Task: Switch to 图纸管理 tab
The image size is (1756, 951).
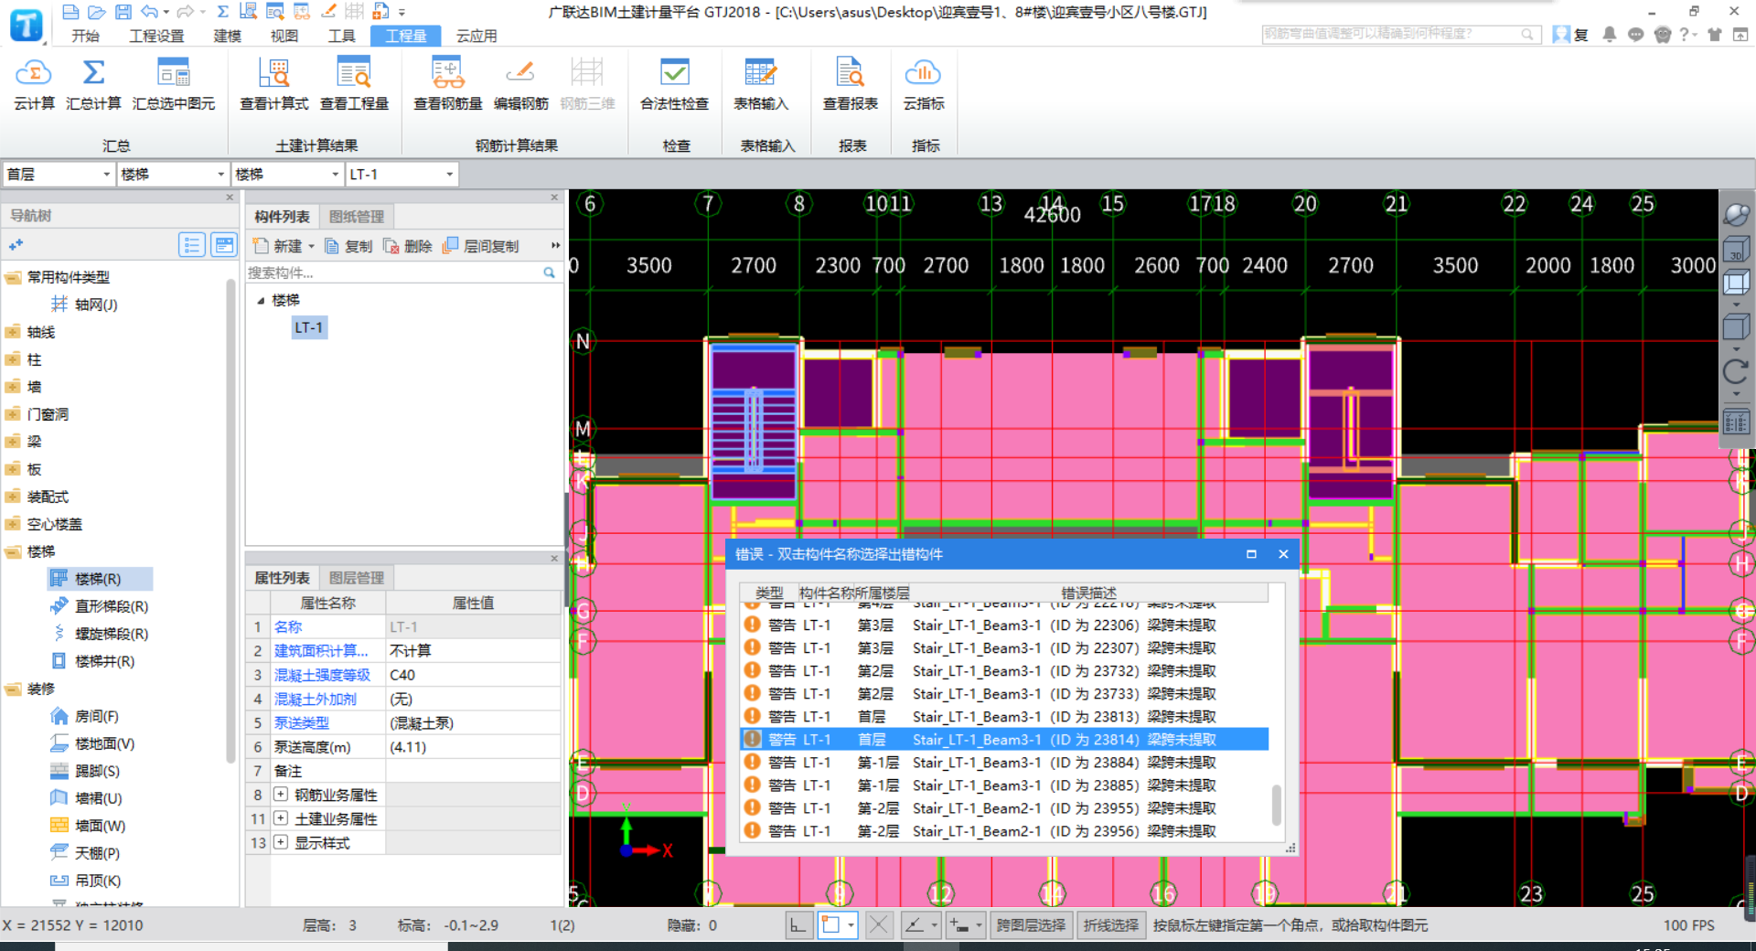Action: coord(357,217)
